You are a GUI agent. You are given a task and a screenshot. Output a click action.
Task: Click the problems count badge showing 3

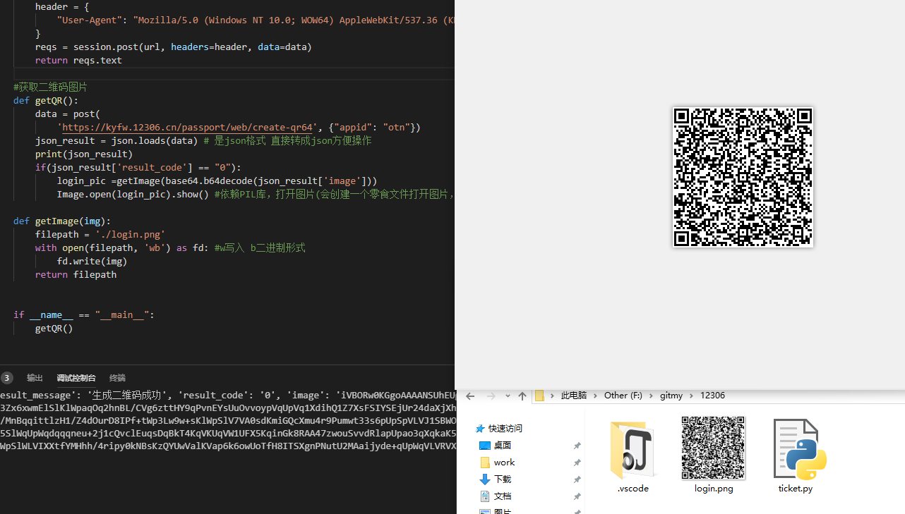click(x=7, y=378)
